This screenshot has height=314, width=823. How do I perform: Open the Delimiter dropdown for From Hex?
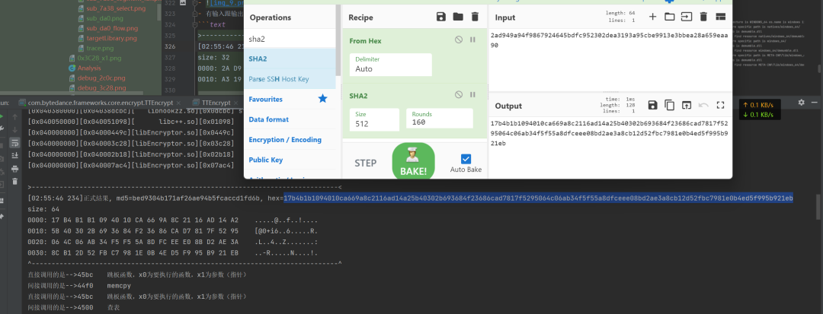click(390, 65)
